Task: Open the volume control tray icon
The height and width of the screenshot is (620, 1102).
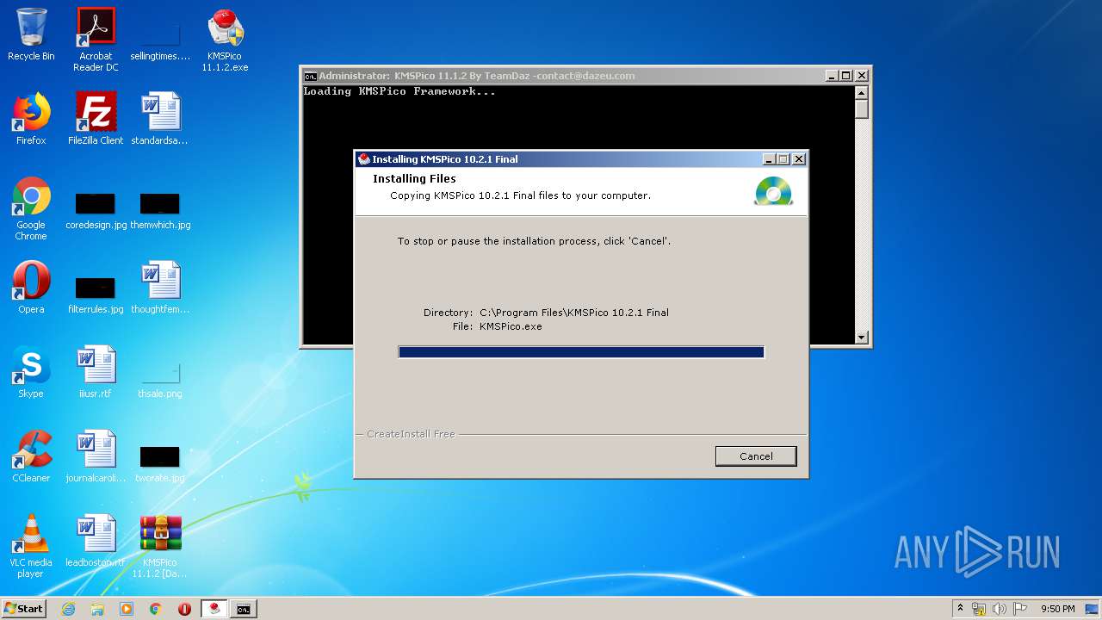Action: pos(1000,609)
